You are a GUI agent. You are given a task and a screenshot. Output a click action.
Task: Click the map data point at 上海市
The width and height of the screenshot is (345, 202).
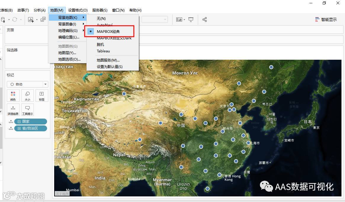click(248, 143)
